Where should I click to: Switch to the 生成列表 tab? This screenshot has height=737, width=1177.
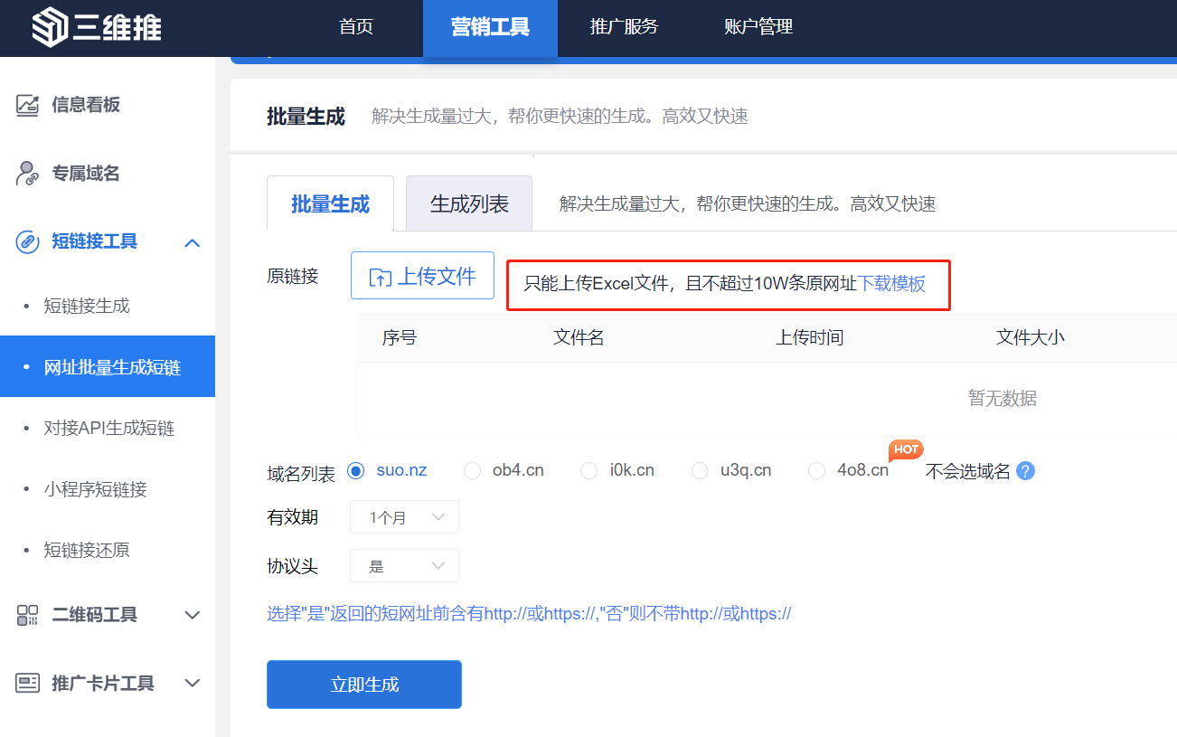tap(468, 203)
